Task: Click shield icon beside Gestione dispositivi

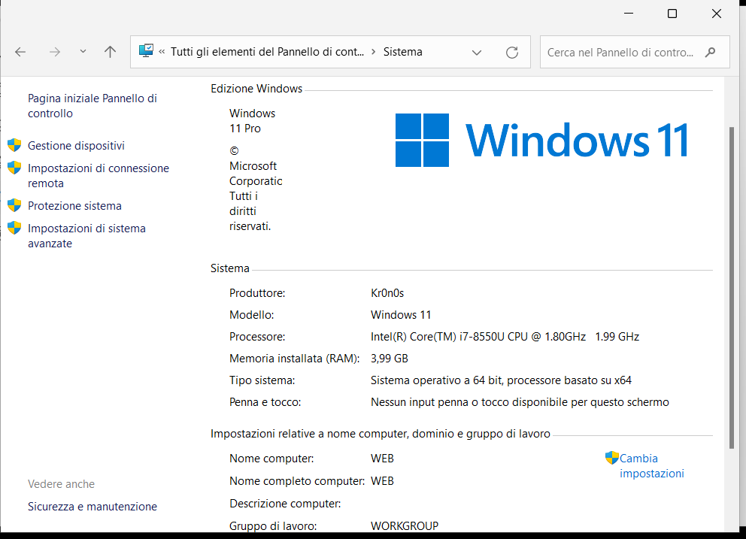Action: 14,145
